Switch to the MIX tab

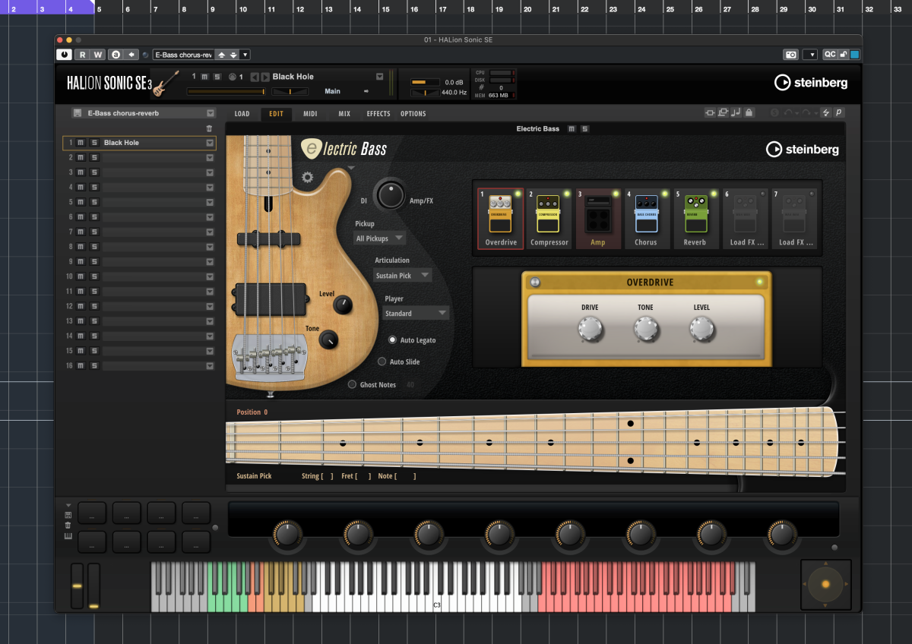(x=344, y=114)
